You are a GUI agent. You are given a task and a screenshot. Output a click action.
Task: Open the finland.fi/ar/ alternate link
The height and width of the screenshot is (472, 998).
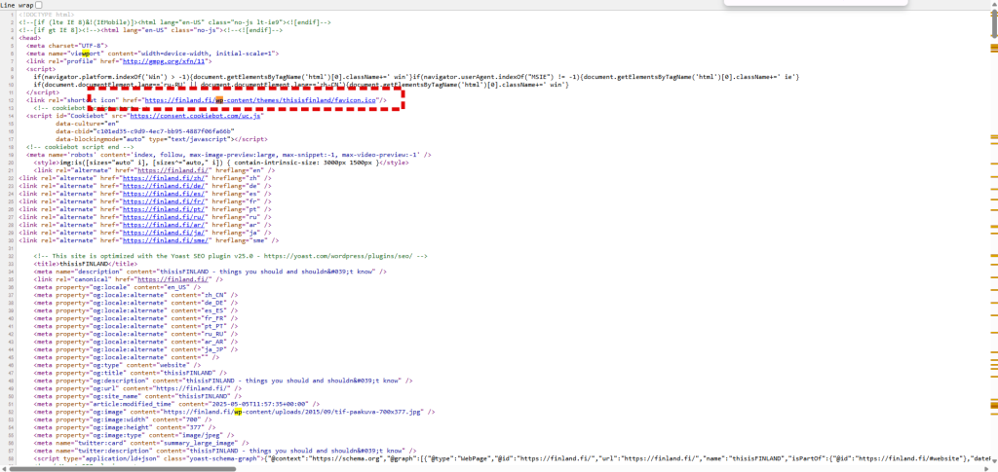164,225
